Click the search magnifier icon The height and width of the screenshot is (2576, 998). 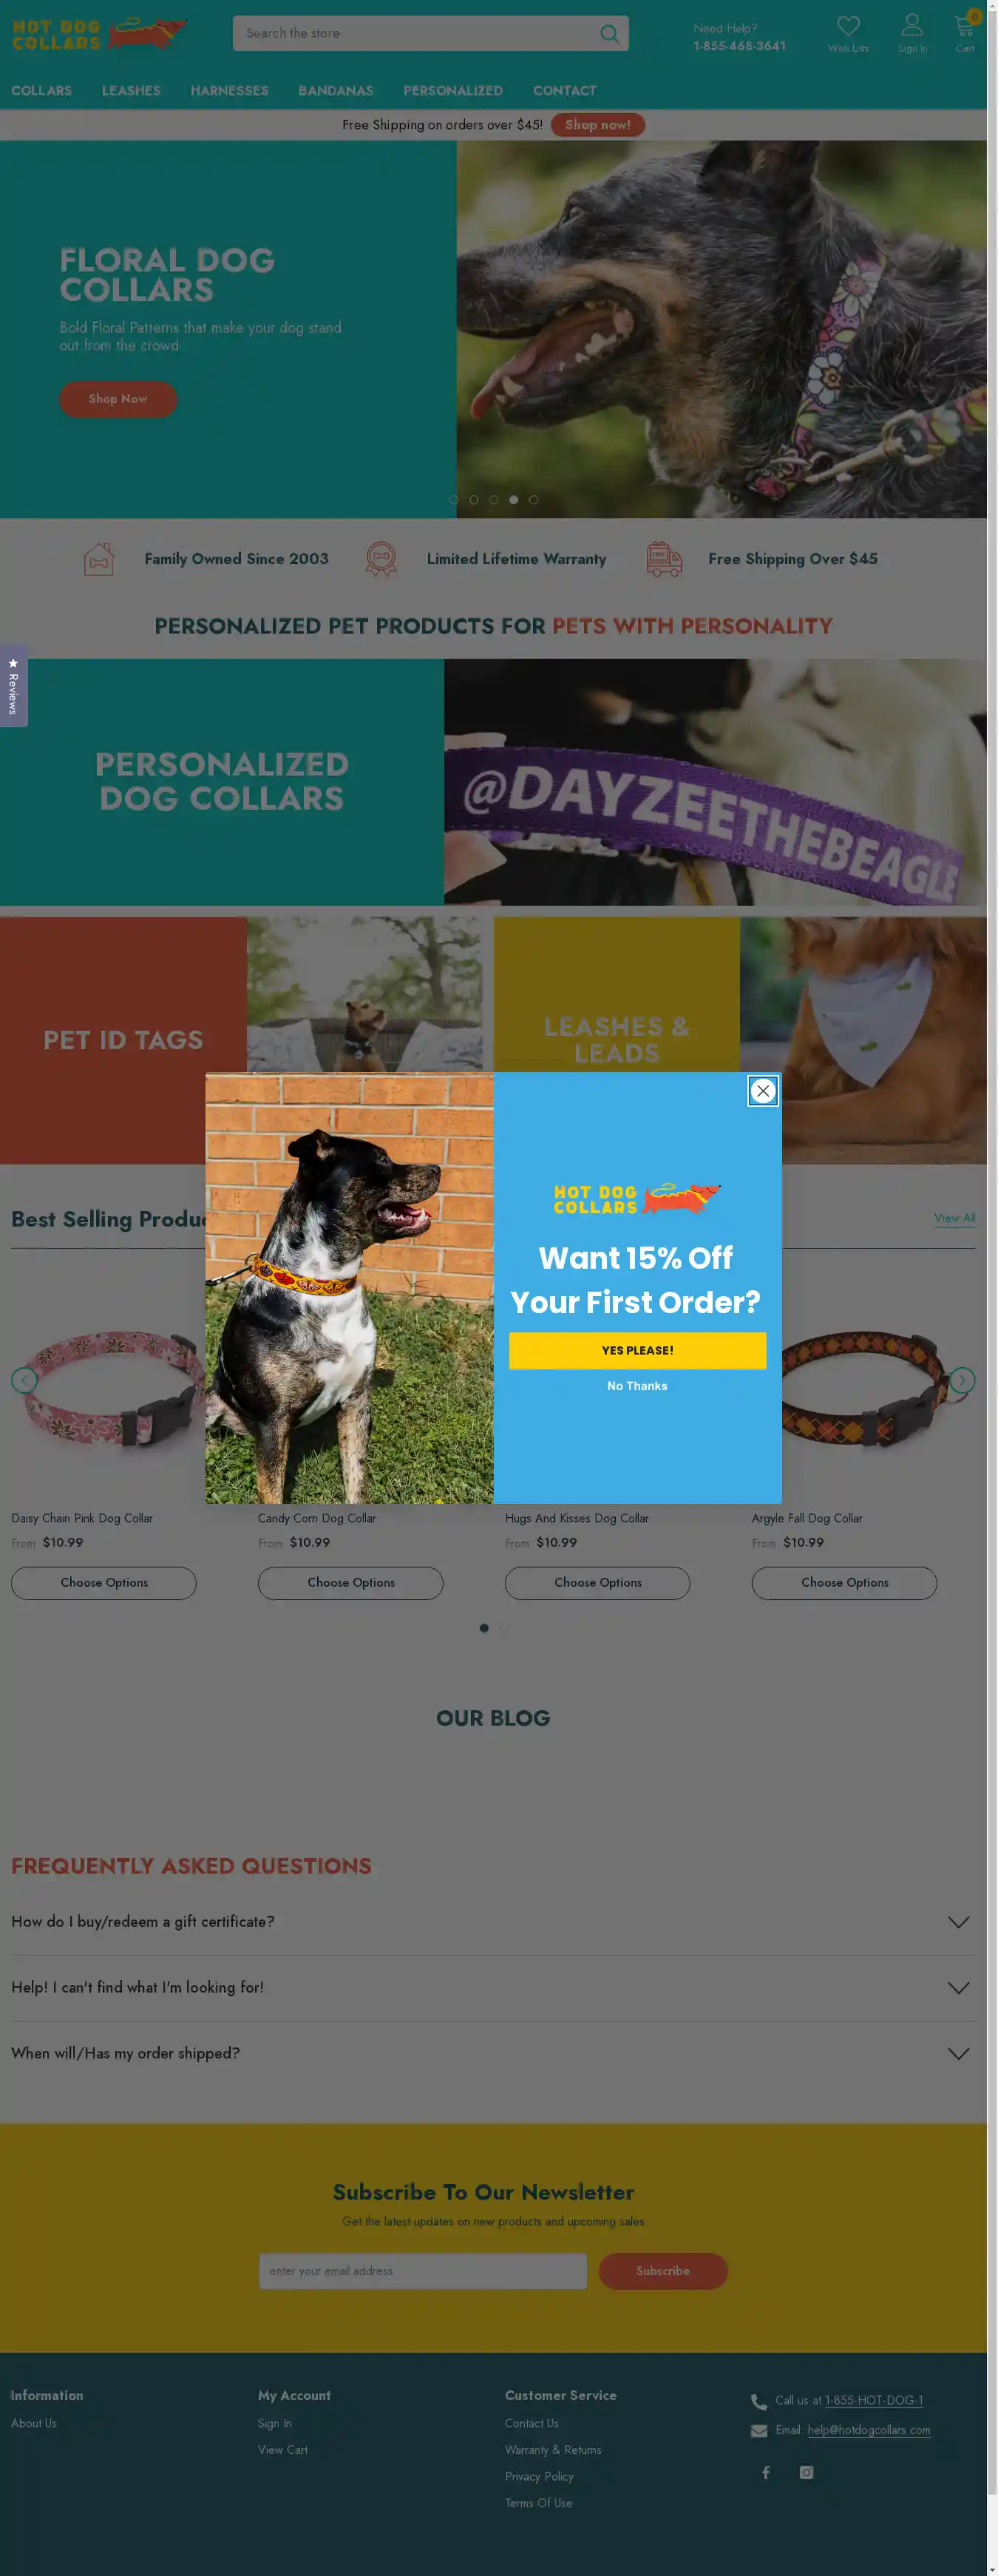tap(609, 34)
